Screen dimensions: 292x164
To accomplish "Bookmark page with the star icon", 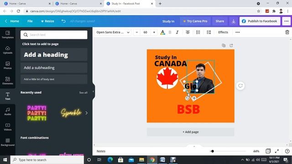I will 259,11.
